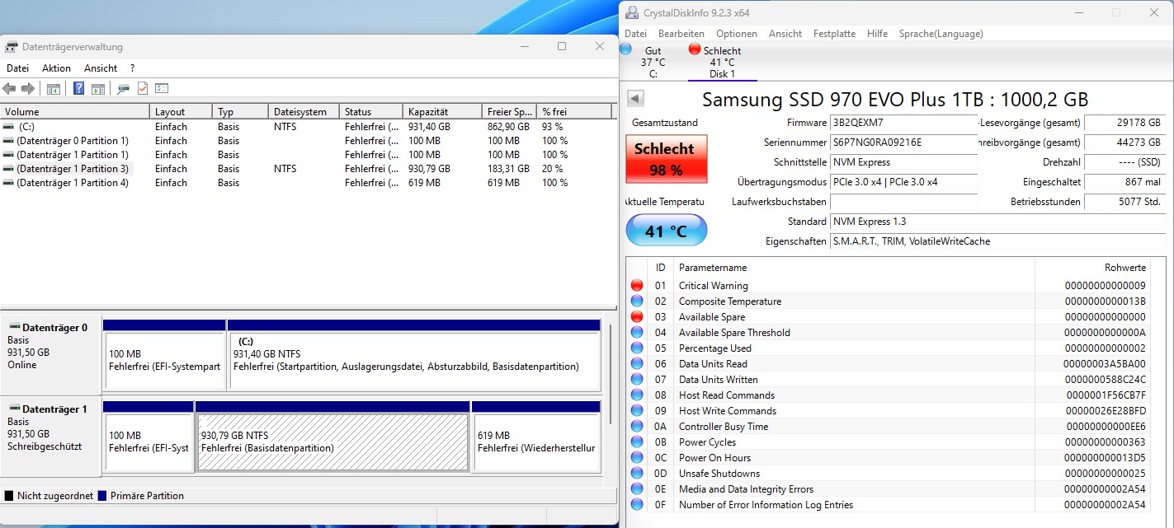Open the Bearbeiten menu in CrystalDiskInfo
Screen dimensions: 1174x528
coord(681,34)
